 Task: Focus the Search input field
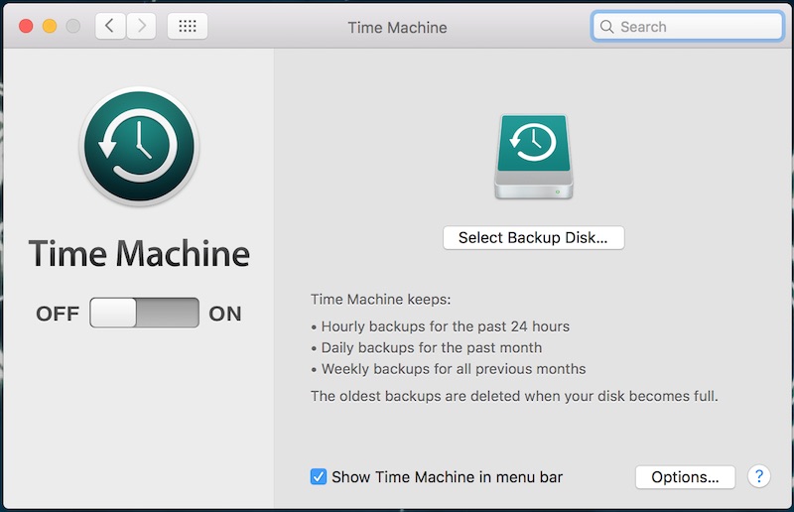[x=688, y=27]
